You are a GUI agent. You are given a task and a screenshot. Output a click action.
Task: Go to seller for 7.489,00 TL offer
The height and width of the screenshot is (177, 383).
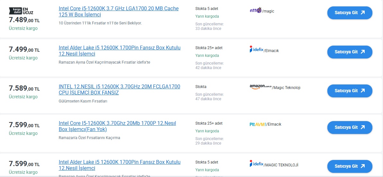350,13
